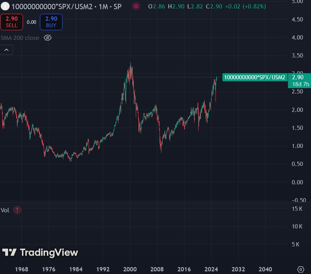The height and width of the screenshot is (274, 311).
Task: Click the pink approximate-data status icon
Action: point(136,7)
